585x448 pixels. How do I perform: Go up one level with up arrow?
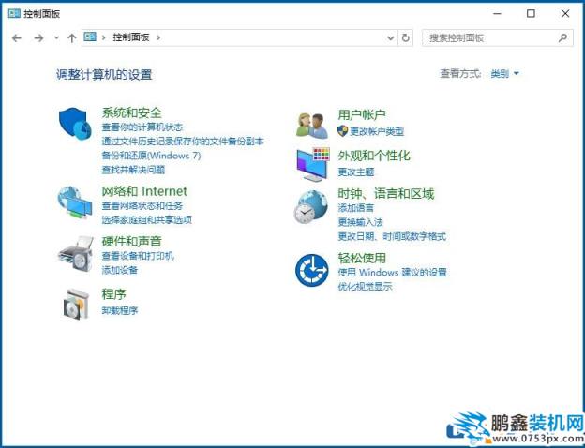(x=71, y=38)
